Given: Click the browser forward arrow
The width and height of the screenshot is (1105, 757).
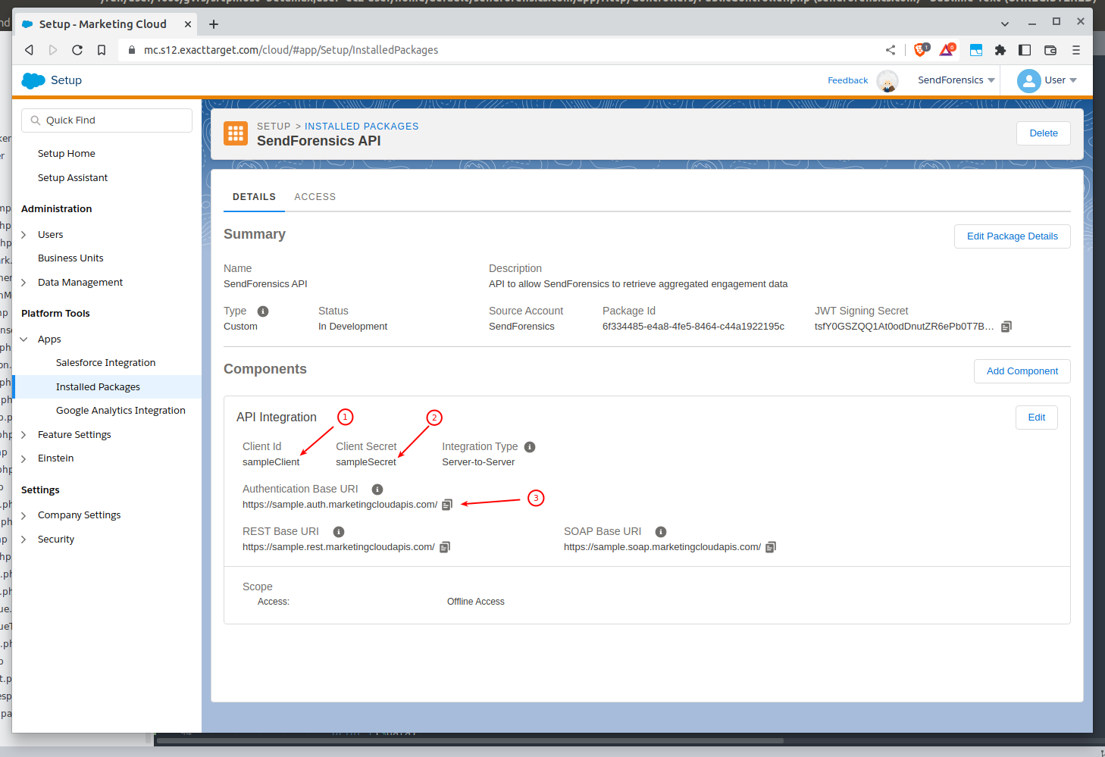Looking at the screenshot, I should click(x=53, y=50).
